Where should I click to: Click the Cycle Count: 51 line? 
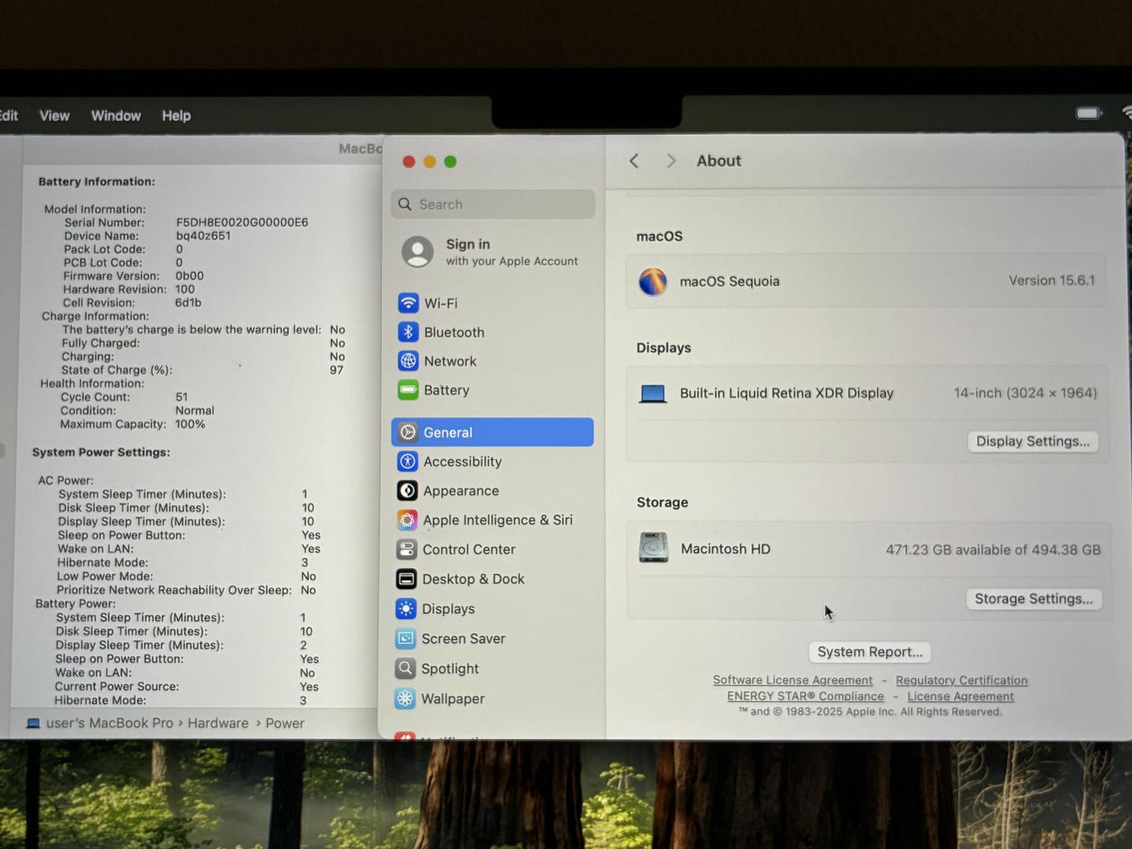pos(123,397)
